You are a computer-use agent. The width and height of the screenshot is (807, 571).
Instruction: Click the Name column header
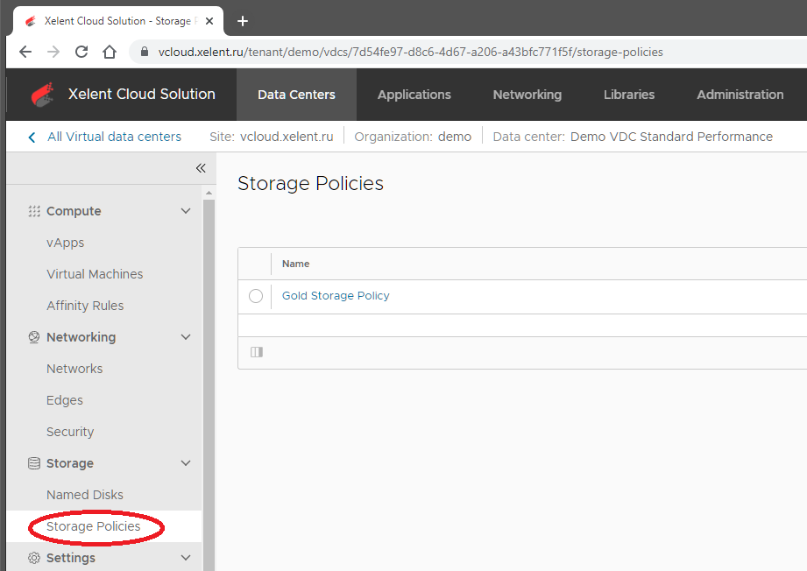[x=295, y=264]
